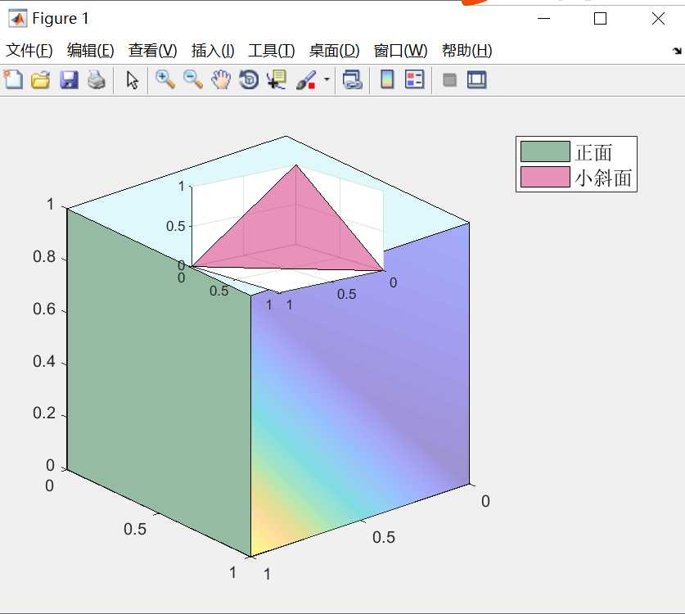This screenshot has width=685, height=614.
Task: Open the 插入(I) menu
Action: (x=213, y=51)
